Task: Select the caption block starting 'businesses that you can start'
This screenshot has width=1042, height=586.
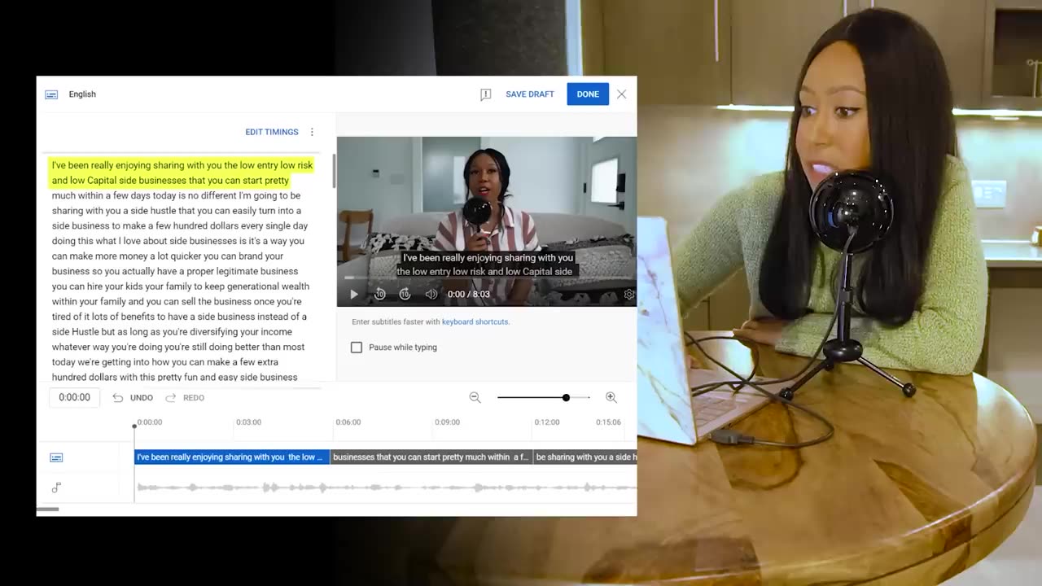Action: coord(431,457)
